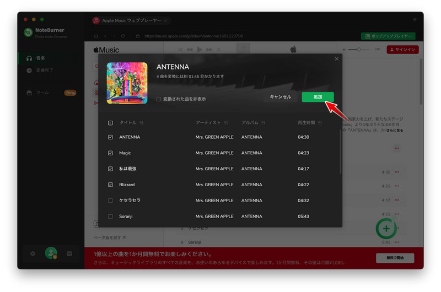Adjust the volume slider
The height and width of the screenshot is (292, 441).
[359, 50]
